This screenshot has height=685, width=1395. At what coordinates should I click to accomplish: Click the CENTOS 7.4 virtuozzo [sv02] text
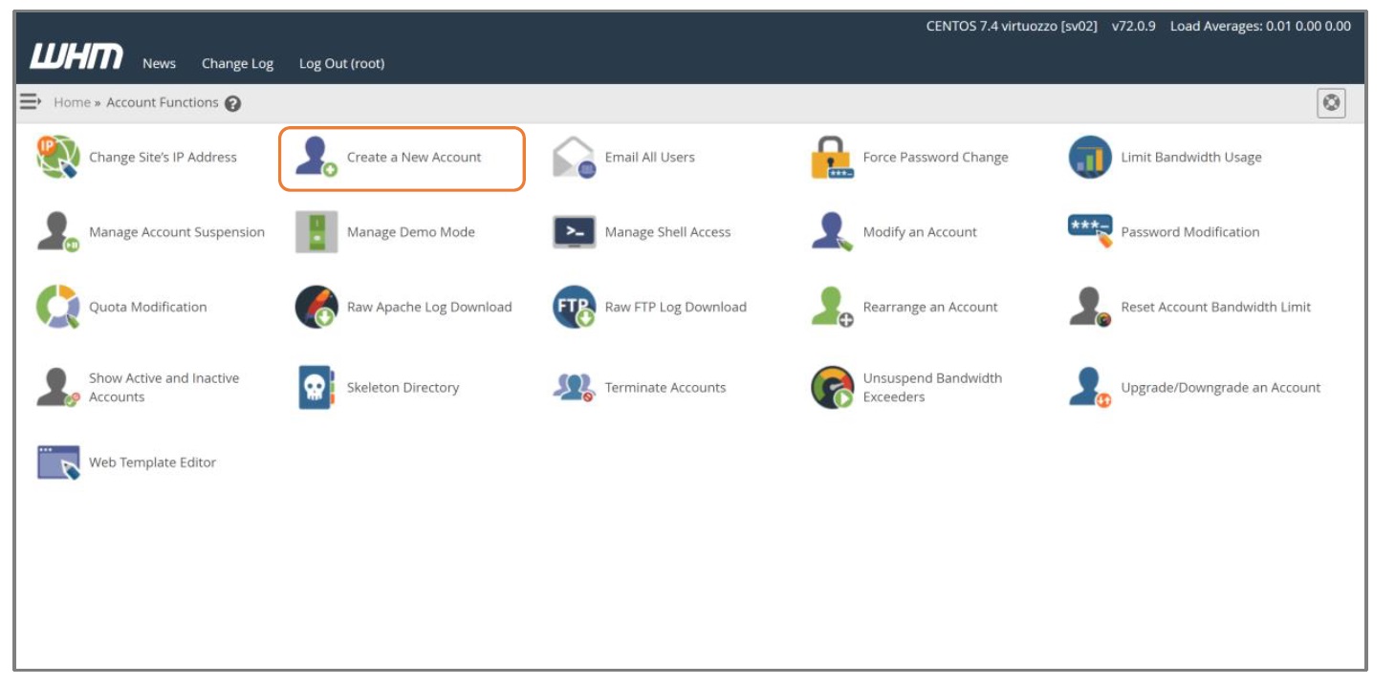[x=1012, y=27]
